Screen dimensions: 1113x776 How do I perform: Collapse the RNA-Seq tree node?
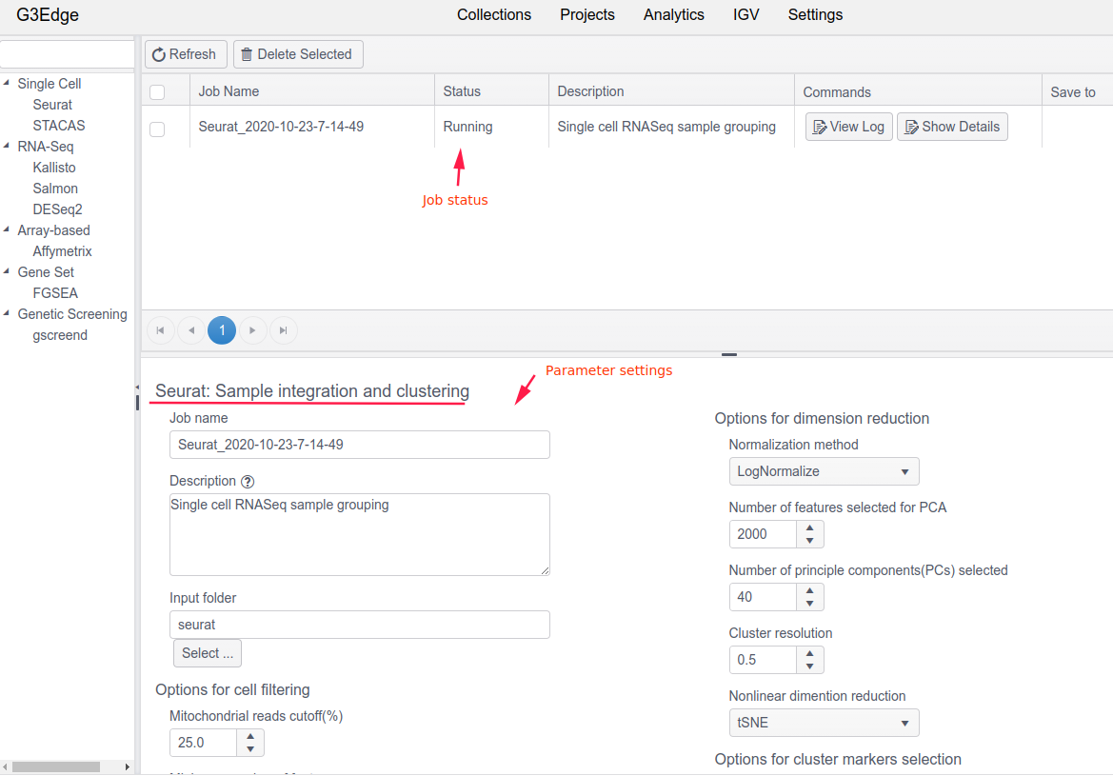(x=7, y=146)
